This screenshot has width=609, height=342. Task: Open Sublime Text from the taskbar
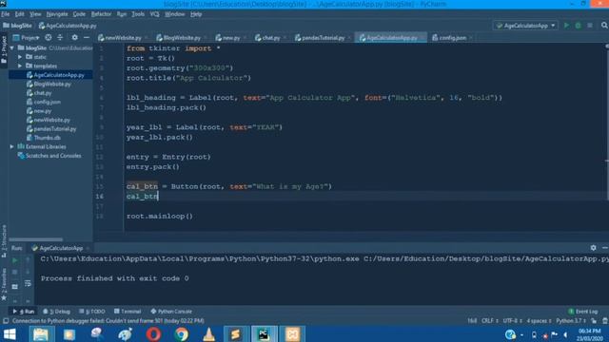[235, 334]
